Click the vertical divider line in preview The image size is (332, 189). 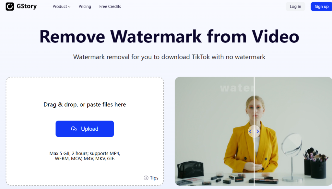[x=254, y=101]
